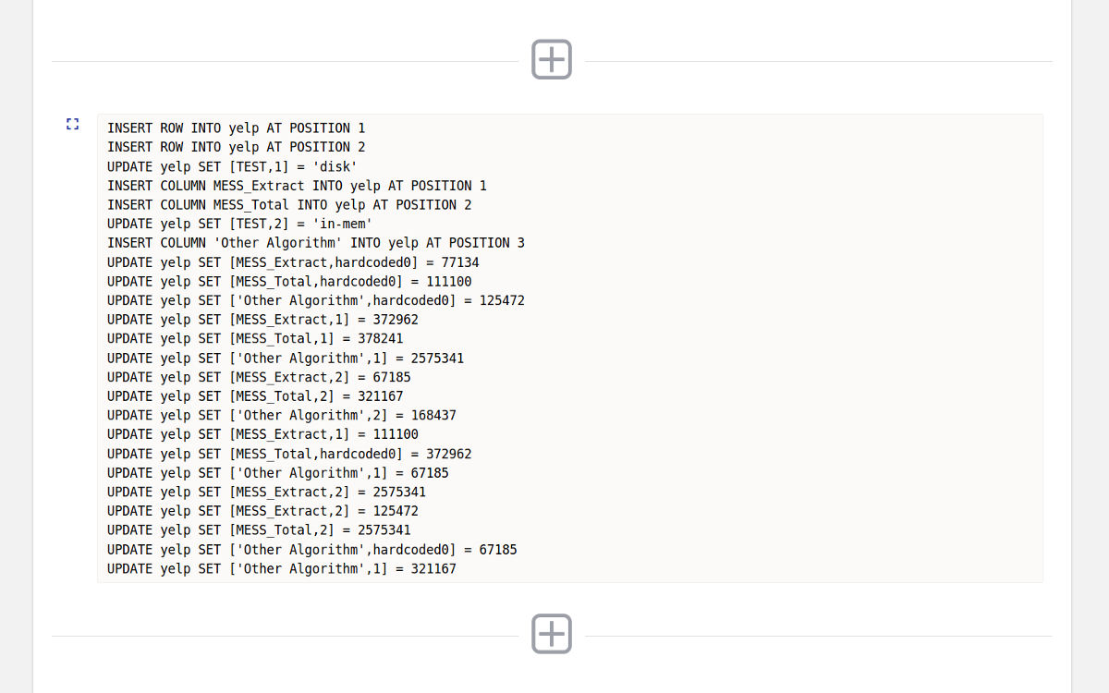Image resolution: width=1109 pixels, height=693 pixels.
Task: Click the top add-cell plus icon
Action: [552, 59]
